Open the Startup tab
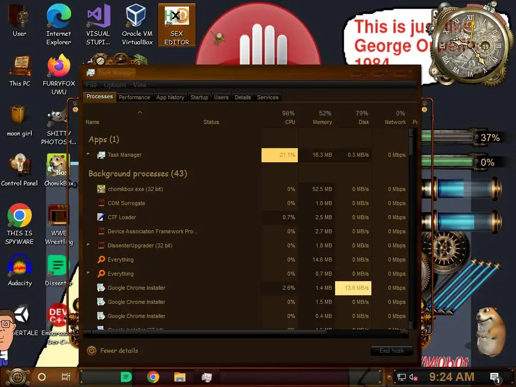The width and height of the screenshot is (516, 387). tap(199, 97)
